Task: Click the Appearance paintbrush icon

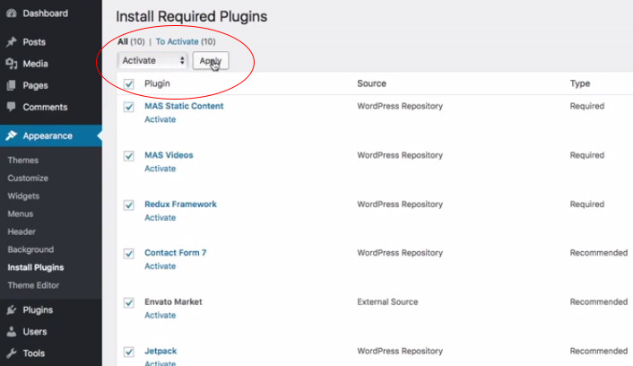Action: (12, 135)
